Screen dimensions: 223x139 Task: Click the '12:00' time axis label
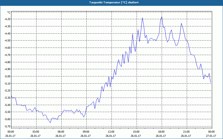(x=112, y=132)
